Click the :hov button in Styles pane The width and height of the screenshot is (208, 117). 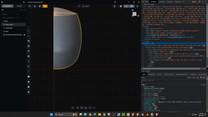pyautogui.click(x=189, y=78)
